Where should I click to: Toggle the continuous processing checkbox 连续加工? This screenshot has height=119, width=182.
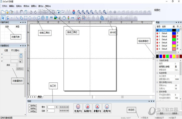click(x=29, y=106)
